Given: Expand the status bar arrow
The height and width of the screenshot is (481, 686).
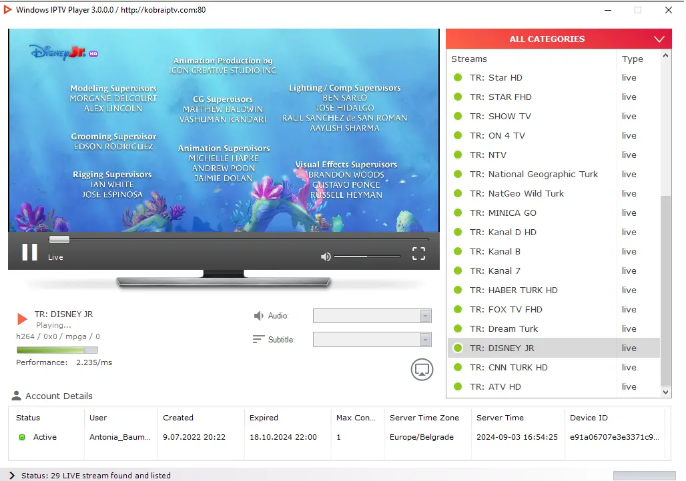Looking at the screenshot, I should [12, 475].
